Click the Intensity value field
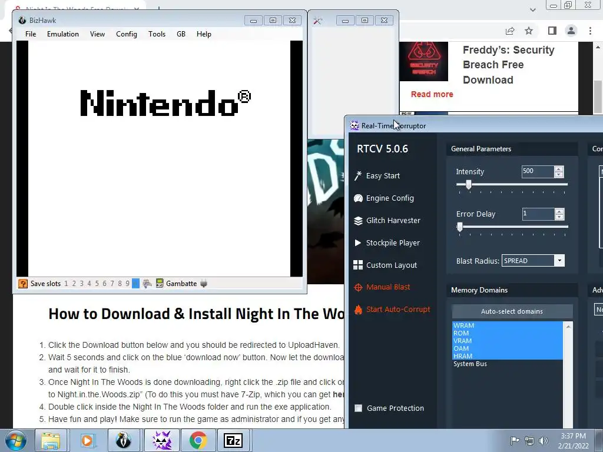This screenshot has height=452, width=603. 537,171
